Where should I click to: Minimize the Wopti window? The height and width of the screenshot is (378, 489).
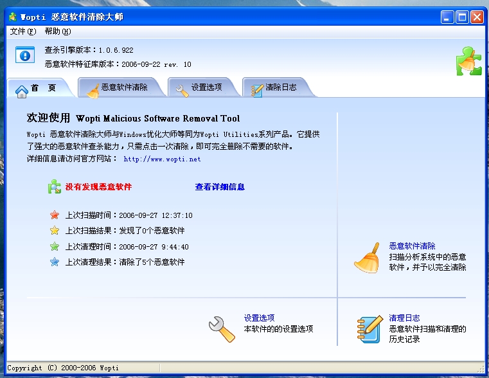pyautogui.click(x=447, y=17)
